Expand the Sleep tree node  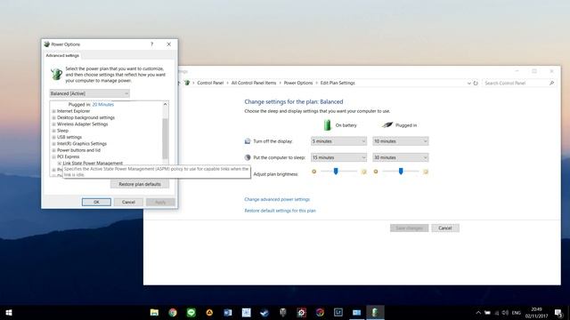click(53, 131)
